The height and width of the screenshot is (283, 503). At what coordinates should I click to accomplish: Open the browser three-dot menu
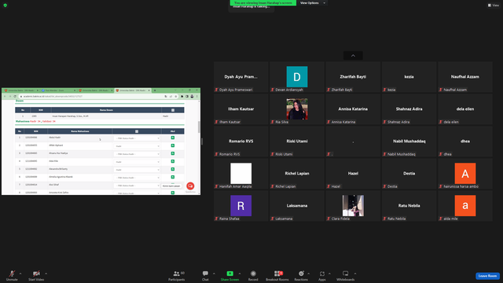pyautogui.click(x=197, y=96)
